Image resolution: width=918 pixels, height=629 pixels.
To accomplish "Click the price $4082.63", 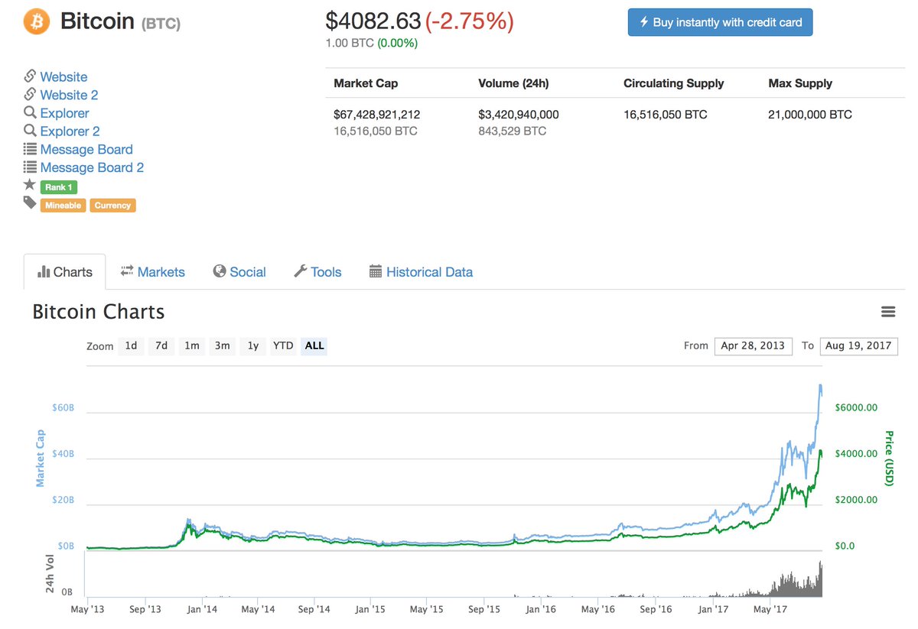I will pos(373,21).
